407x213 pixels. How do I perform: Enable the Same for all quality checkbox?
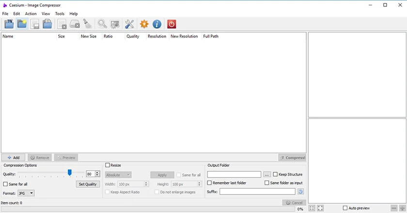[x=5, y=184]
